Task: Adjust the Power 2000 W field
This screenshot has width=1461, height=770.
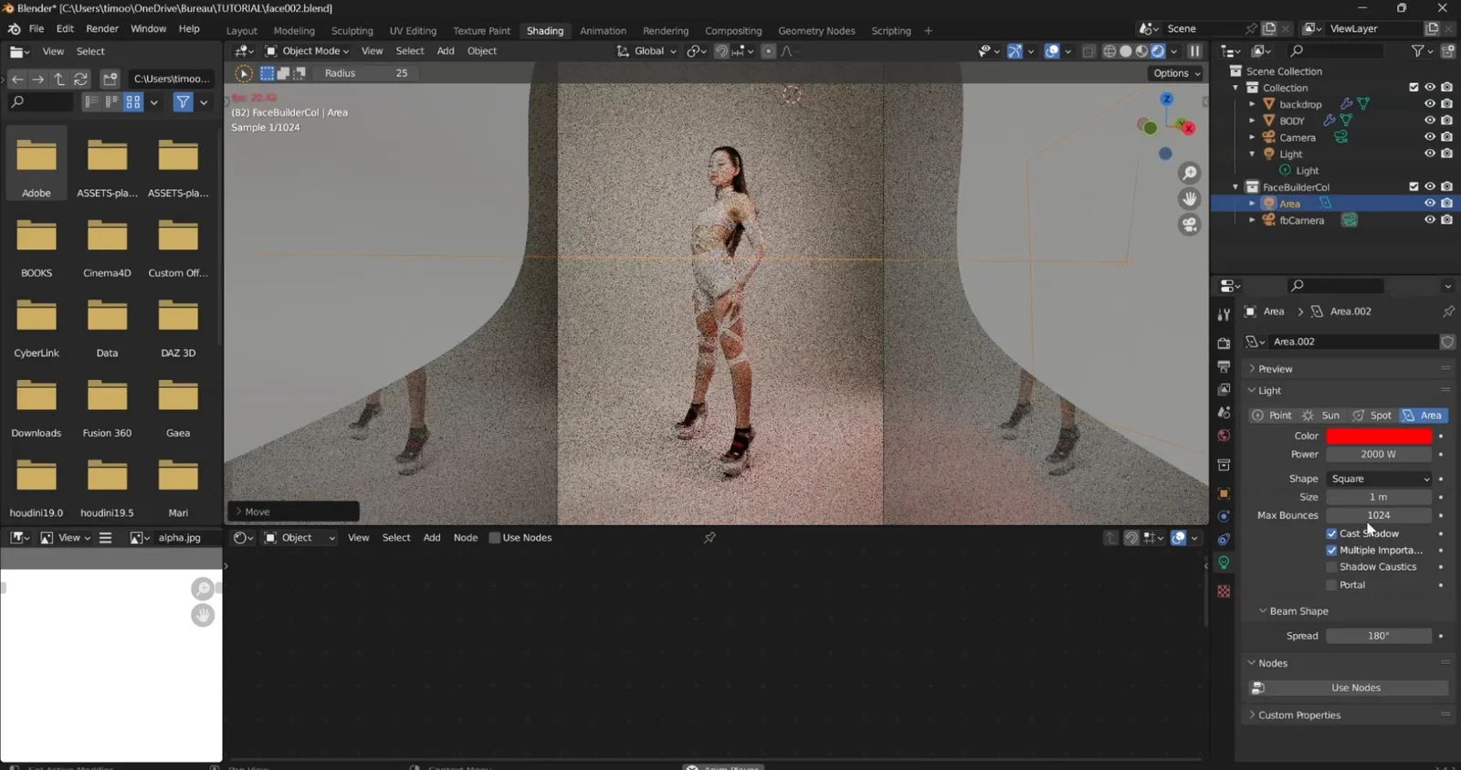Action: click(1379, 455)
